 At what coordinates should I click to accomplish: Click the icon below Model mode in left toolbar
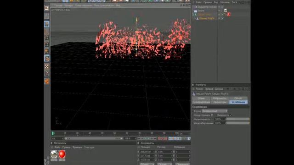coord(47,31)
